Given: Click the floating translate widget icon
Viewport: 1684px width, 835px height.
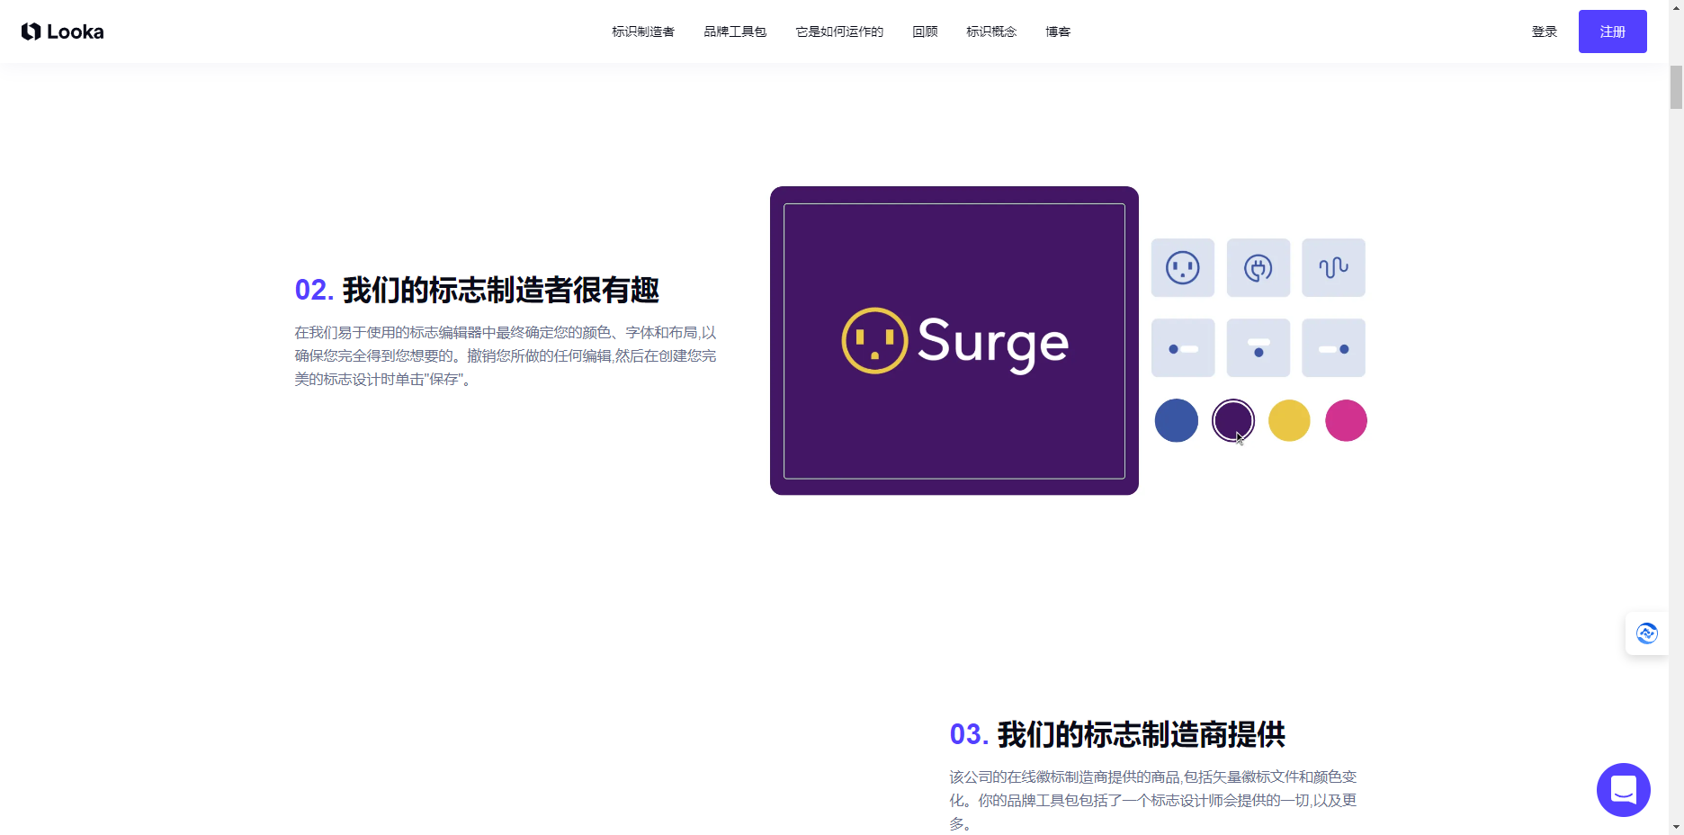Looking at the screenshot, I should click(x=1646, y=633).
